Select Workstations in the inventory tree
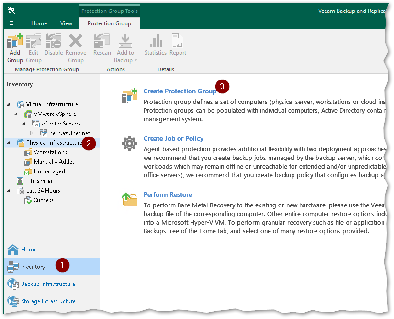 tap(50, 152)
